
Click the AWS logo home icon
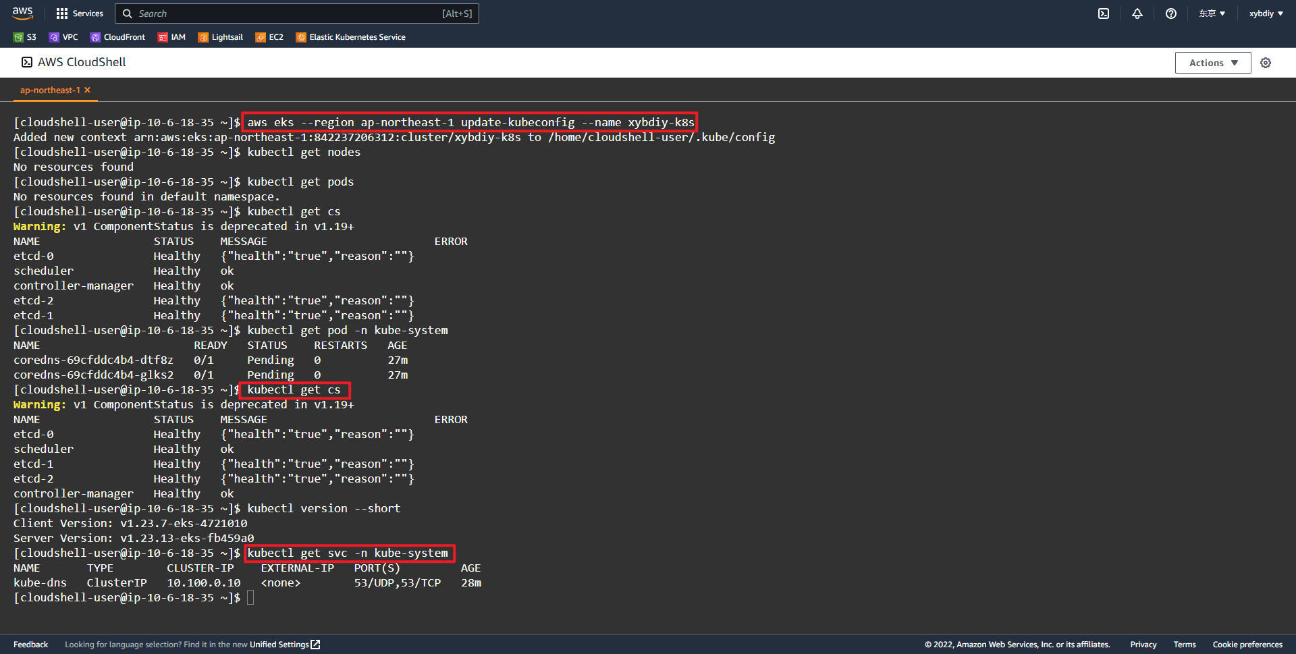[x=22, y=13]
